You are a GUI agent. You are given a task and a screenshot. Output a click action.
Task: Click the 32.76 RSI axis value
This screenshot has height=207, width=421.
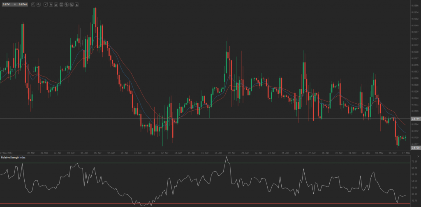click(414, 200)
